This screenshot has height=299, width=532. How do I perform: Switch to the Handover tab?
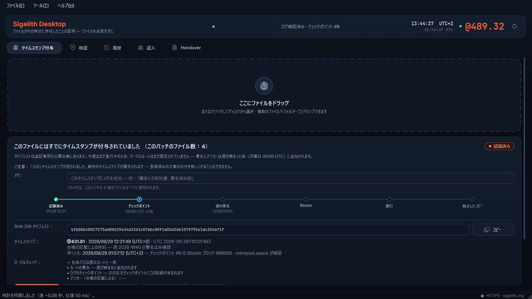tap(186, 48)
